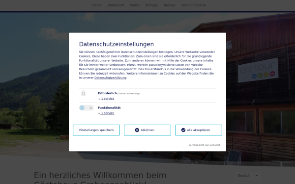The height and width of the screenshot is (184, 295).
Task: Click the welcome heading Ein herzliches Willkommen
Action: (x=100, y=178)
